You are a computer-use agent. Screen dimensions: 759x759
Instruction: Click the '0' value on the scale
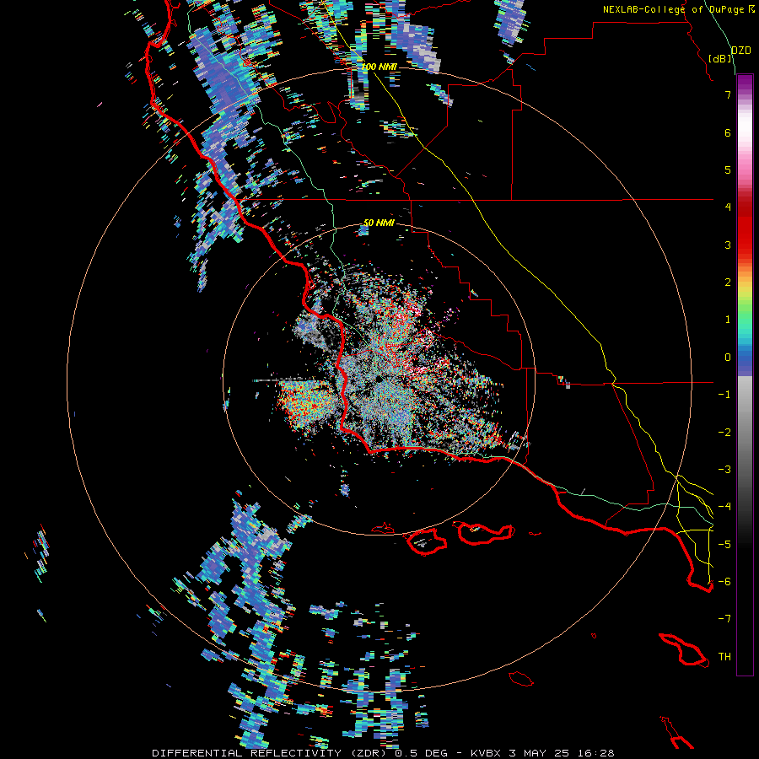[728, 358]
